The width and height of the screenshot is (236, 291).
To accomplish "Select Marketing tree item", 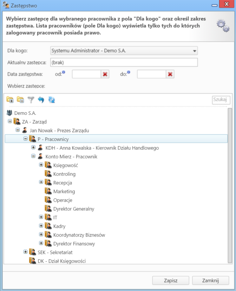I will [64, 191].
